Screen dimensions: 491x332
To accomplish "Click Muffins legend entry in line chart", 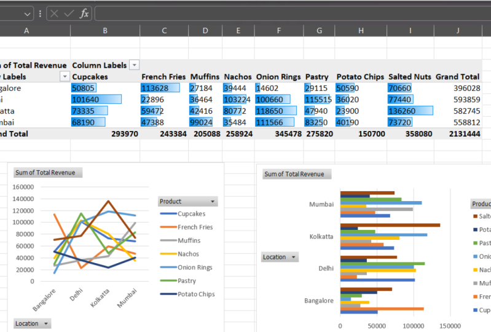I will 181,240.
